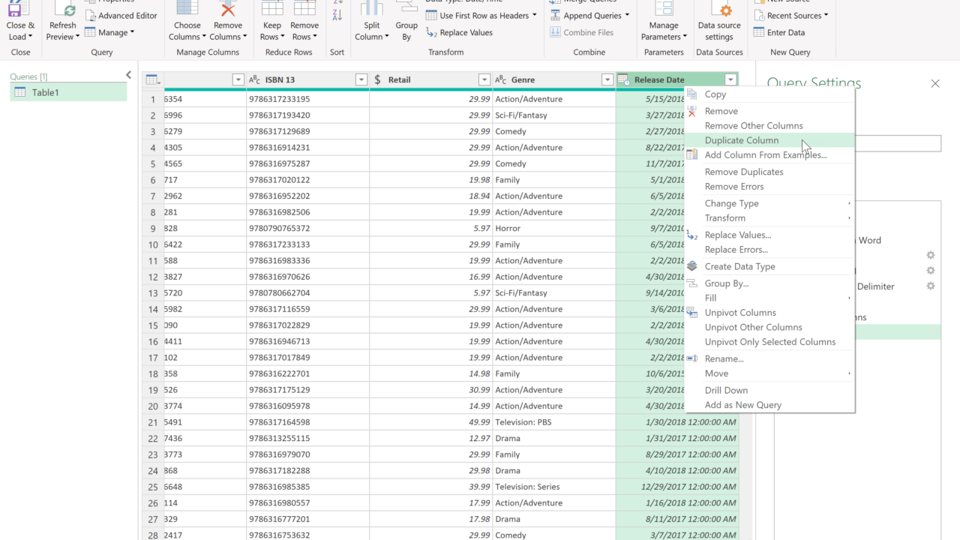
Task: Click the Split Column icon
Action: (x=371, y=9)
